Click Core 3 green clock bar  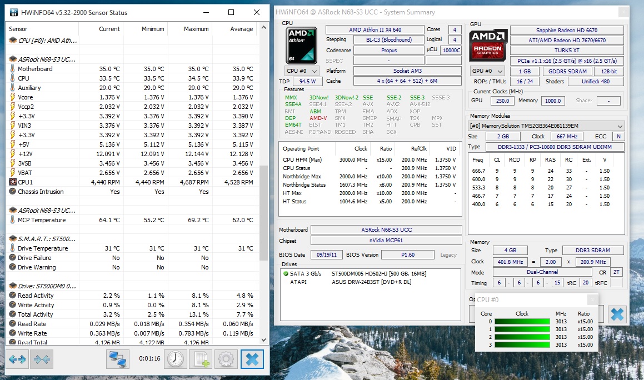pyautogui.click(x=522, y=344)
